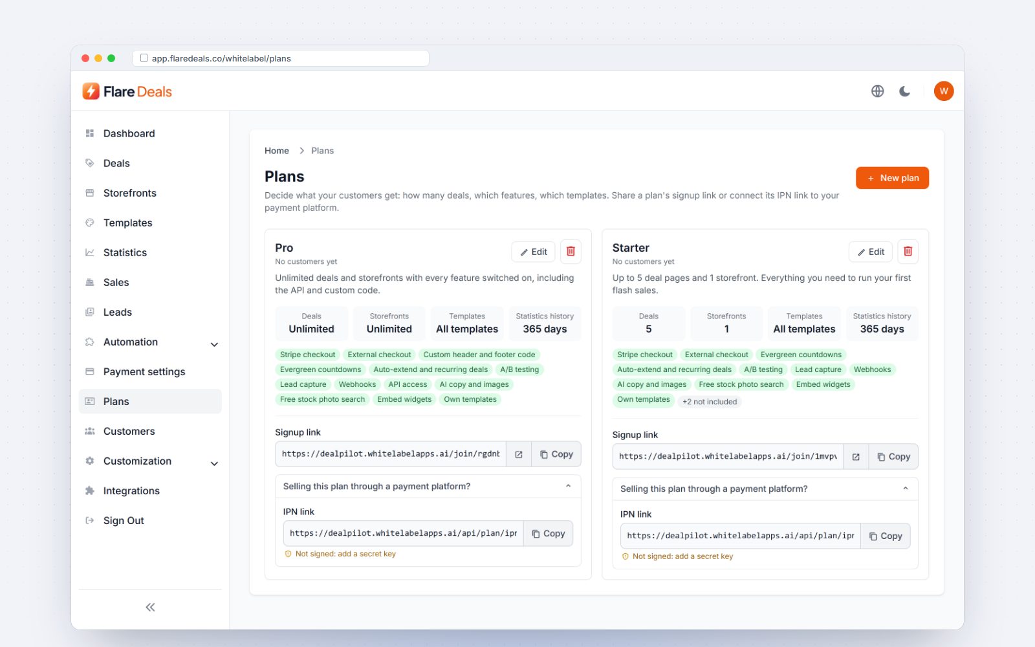Click 'Custom header and footer code' tag
The width and height of the screenshot is (1035, 647).
coord(479,355)
